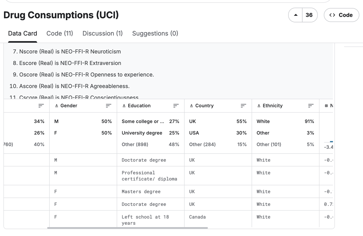Click the Escore Extraversion description line
Screen dimensions: 363x236
coord(70,63)
